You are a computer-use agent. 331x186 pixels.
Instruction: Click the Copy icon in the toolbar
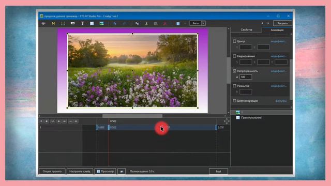click(x=137, y=23)
